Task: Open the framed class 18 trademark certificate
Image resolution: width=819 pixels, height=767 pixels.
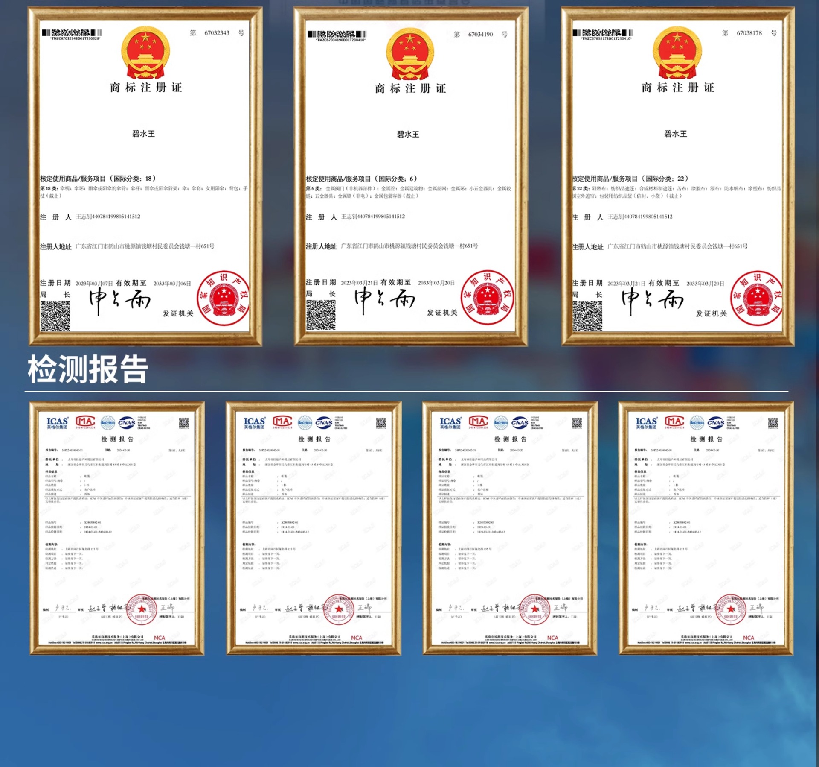Action: point(145,176)
